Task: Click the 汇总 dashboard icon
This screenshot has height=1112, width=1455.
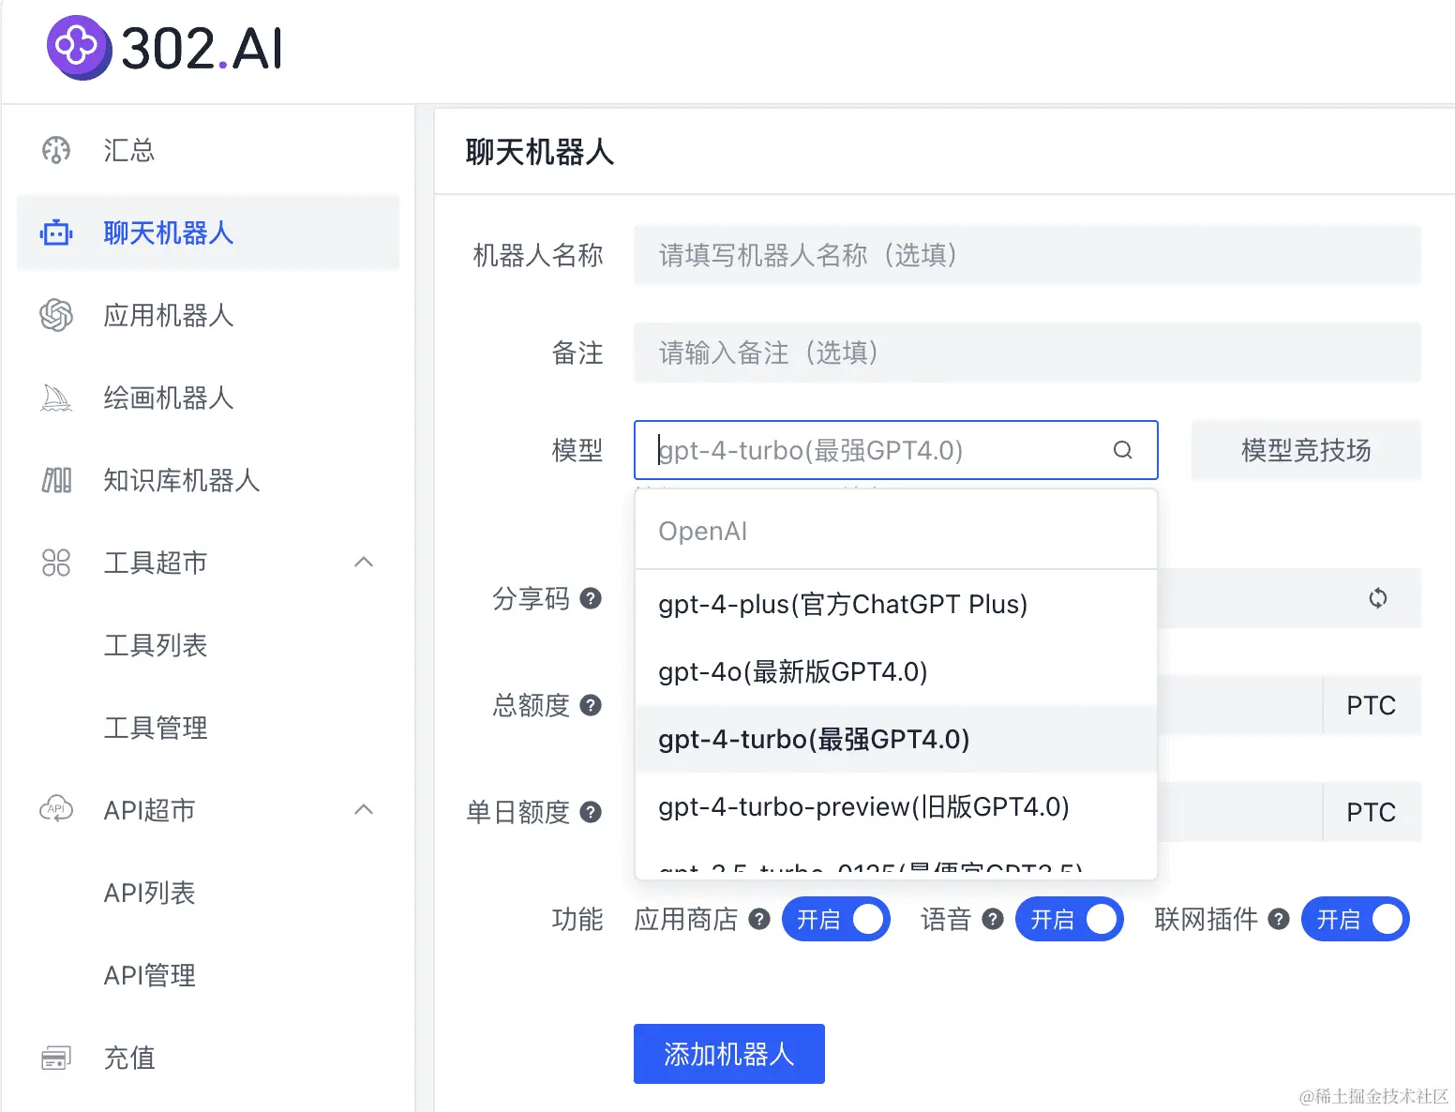Action: coord(56,150)
